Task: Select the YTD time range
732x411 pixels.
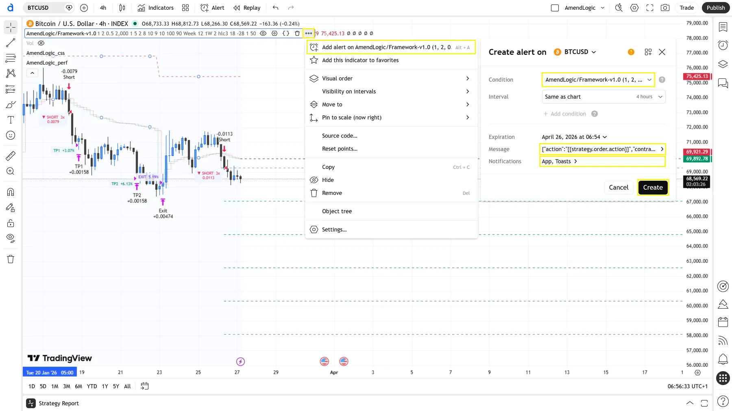Action: coord(92,386)
